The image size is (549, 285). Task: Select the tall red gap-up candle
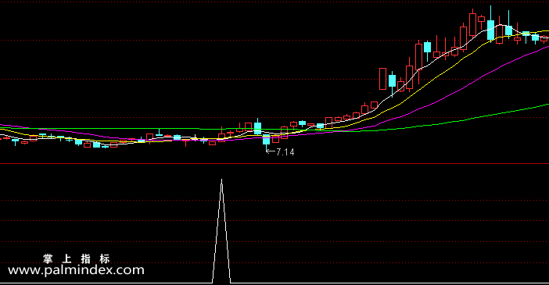pos(382,79)
